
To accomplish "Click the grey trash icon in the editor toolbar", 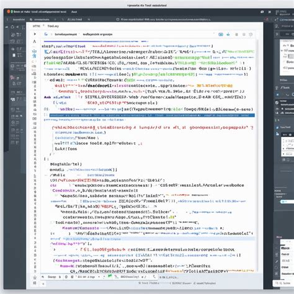I will tap(236, 34).
